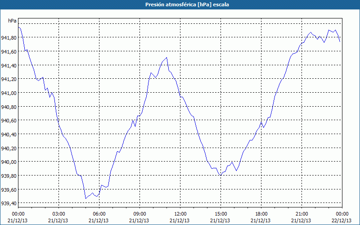
Task: Click the curve low point at 15:00
Action: pyautogui.click(x=220, y=175)
